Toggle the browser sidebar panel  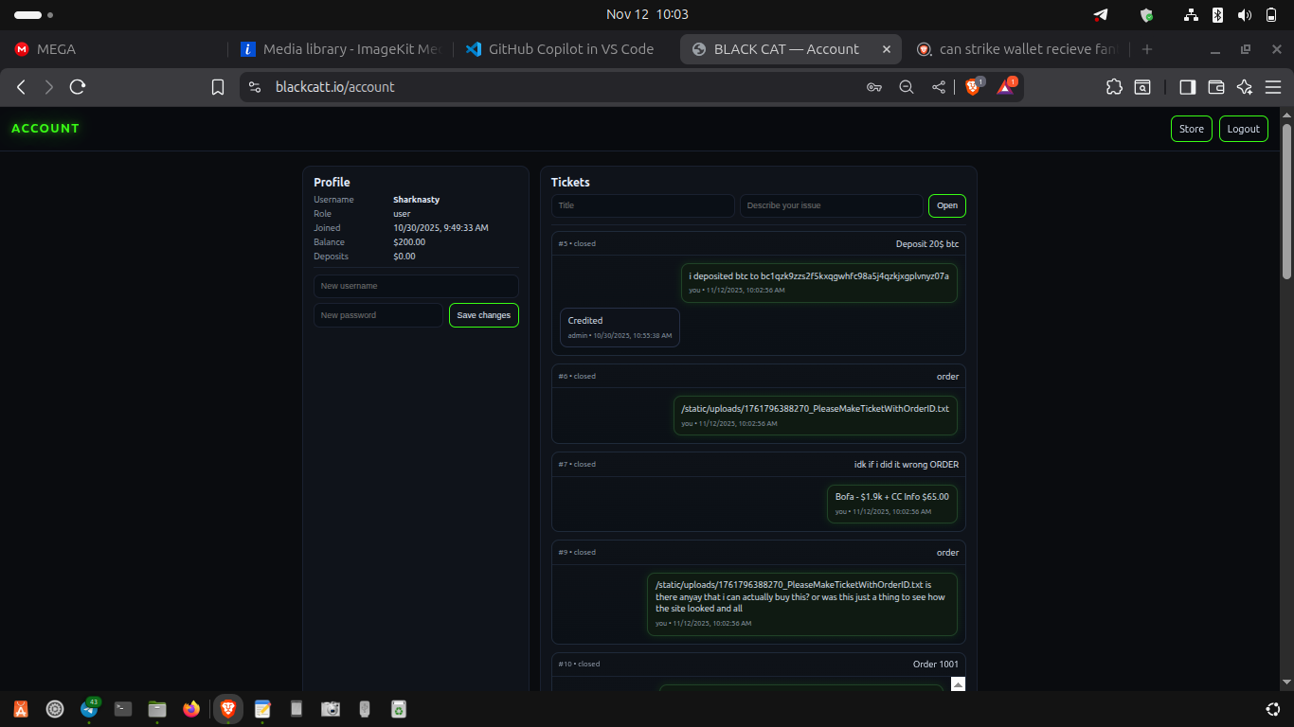[x=1187, y=87]
